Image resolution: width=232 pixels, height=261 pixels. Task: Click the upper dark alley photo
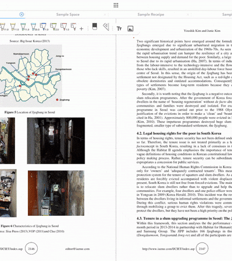(x=56, y=140)
